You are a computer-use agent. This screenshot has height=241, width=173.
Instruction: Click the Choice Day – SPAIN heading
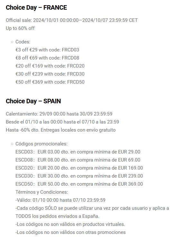point(33,101)
